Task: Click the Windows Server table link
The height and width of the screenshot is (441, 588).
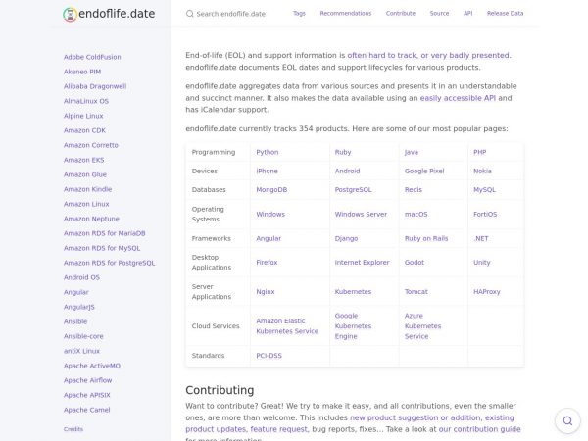Action: point(361,214)
